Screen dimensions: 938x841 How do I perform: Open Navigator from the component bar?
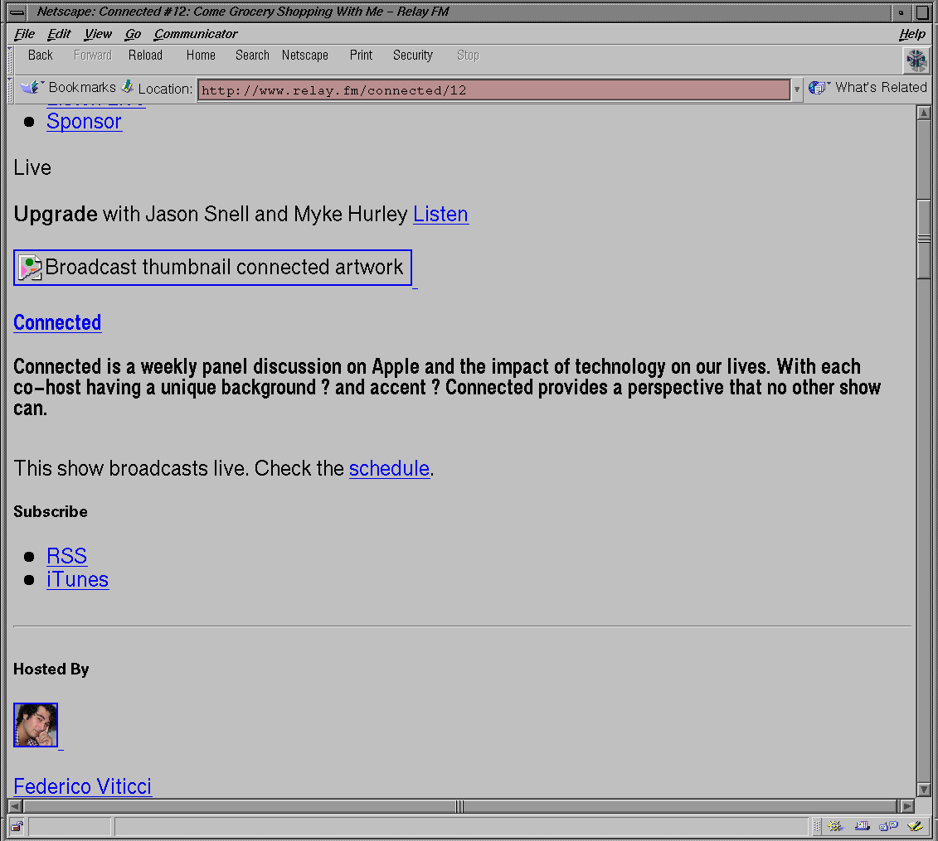click(835, 826)
